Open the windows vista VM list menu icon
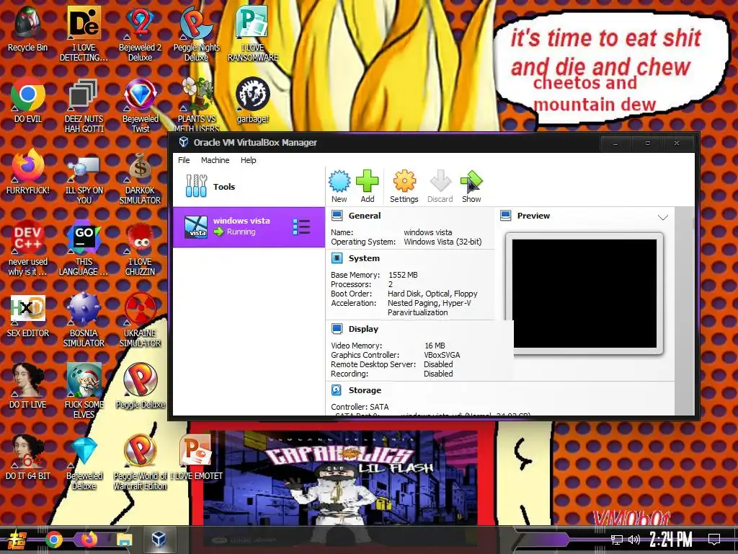Screen dimensions: 738x554 (301, 227)
